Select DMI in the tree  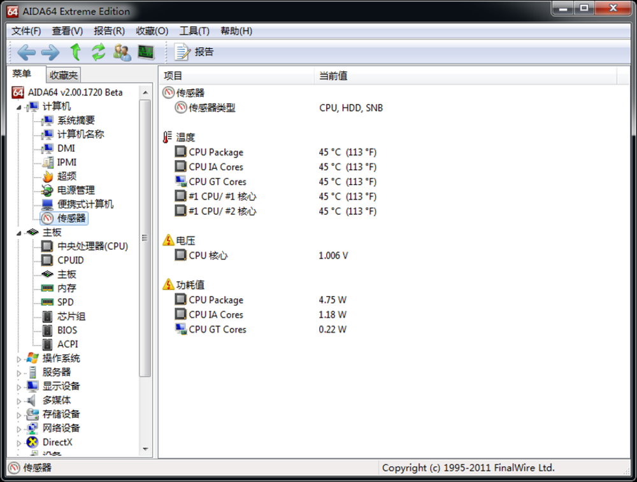click(x=66, y=148)
